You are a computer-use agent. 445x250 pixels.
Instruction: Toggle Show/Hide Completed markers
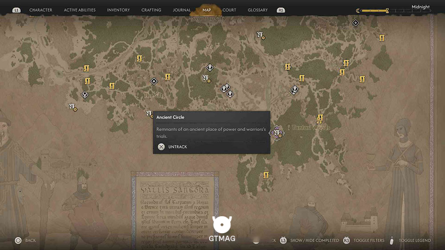tap(315, 240)
